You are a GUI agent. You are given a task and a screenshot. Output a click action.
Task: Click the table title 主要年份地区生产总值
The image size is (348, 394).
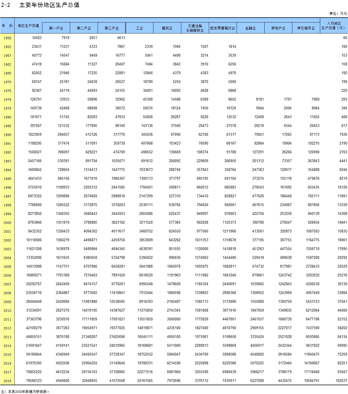pyautogui.click(x=50, y=5)
